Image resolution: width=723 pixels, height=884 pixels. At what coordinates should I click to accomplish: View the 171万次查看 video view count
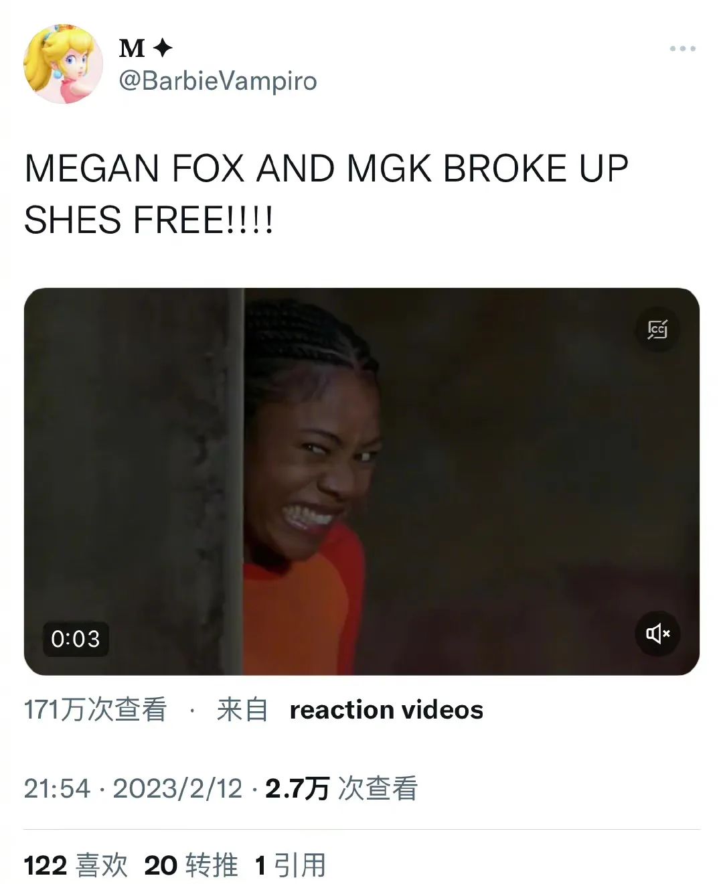coord(96,710)
